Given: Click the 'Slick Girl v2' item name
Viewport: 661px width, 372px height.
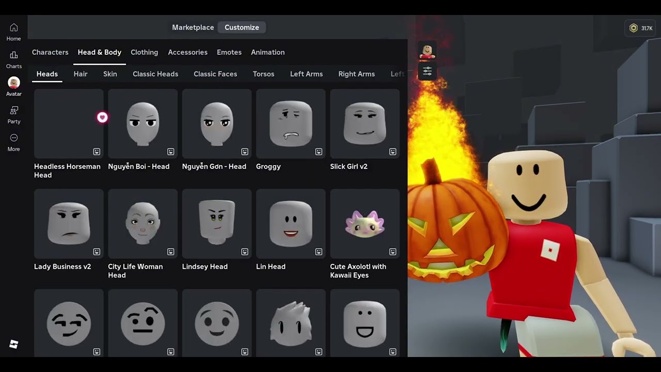Looking at the screenshot, I should point(349,166).
